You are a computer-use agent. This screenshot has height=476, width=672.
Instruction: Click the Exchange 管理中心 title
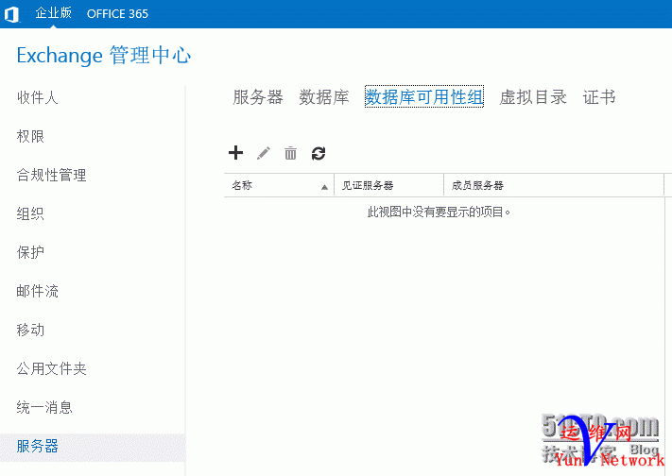104,56
